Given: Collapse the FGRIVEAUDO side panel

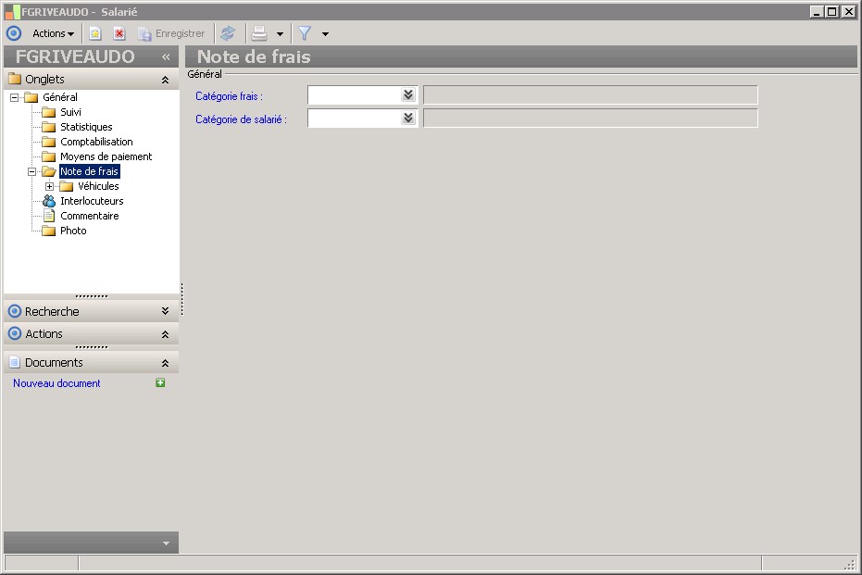Looking at the screenshot, I should 166,56.
